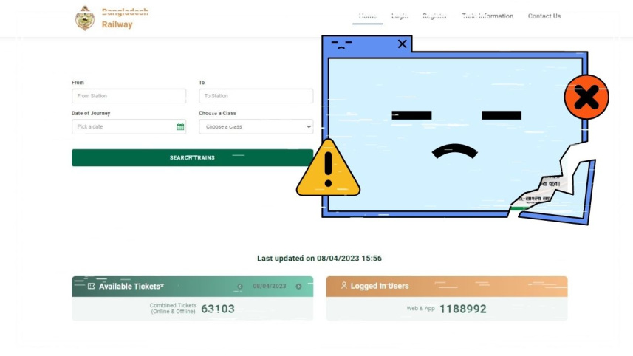Viewport: 633px width, 356px height.
Task: Click the Available Tickets* heading
Action: 131,287
